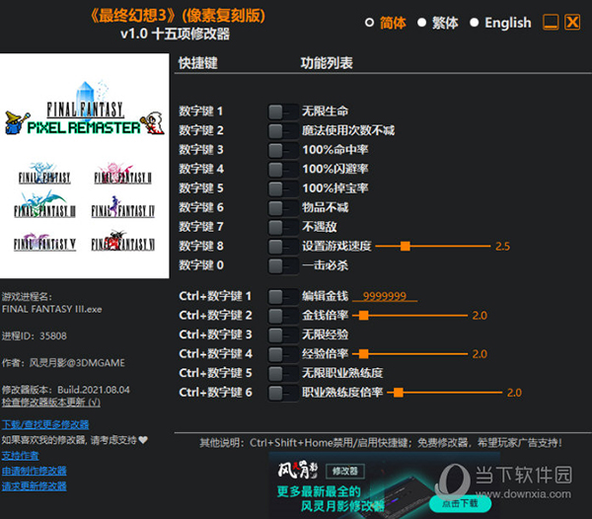Click the Final Fantasy Pixel Remaster logo
This screenshot has height=519, width=592.
(85, 110)
